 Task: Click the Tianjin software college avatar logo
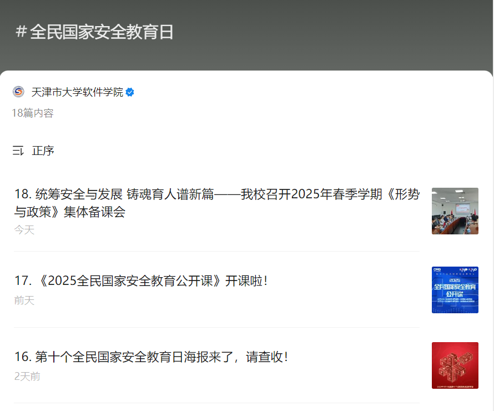[18, 92]
